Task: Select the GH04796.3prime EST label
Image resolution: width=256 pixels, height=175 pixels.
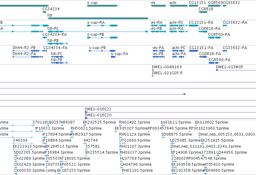Action: (x=136, y=164)
